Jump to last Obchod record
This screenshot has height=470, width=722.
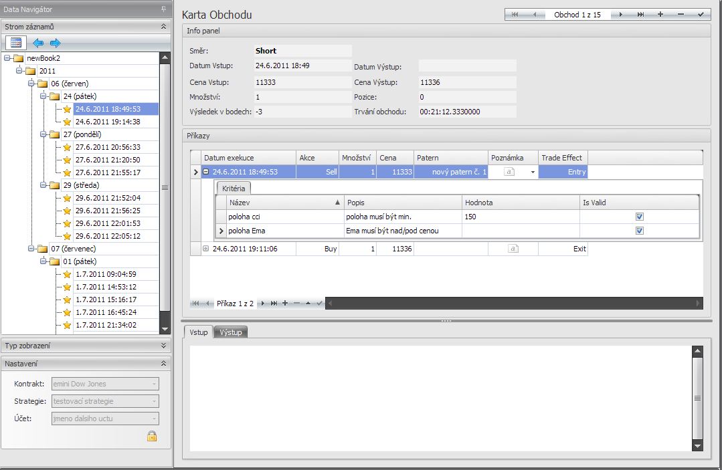click(x=640, y=14)
